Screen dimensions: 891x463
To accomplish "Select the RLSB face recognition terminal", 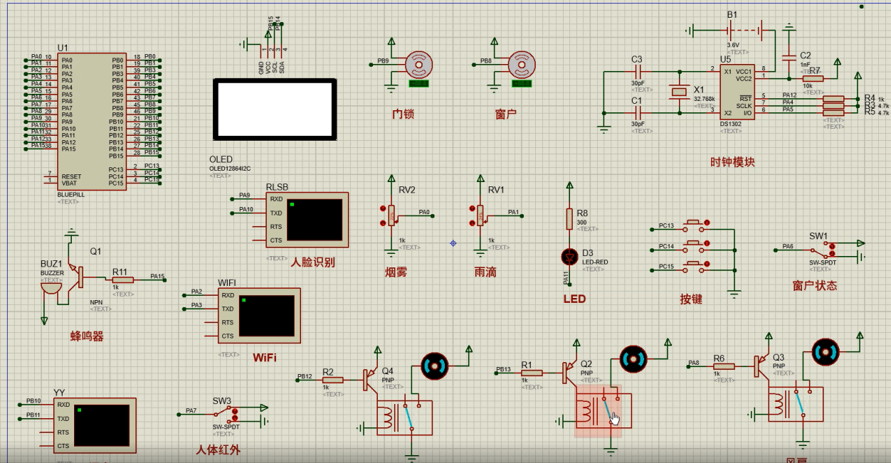I will (307, 220).
